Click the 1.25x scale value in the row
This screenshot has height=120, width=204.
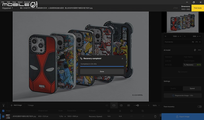point(61,116)
